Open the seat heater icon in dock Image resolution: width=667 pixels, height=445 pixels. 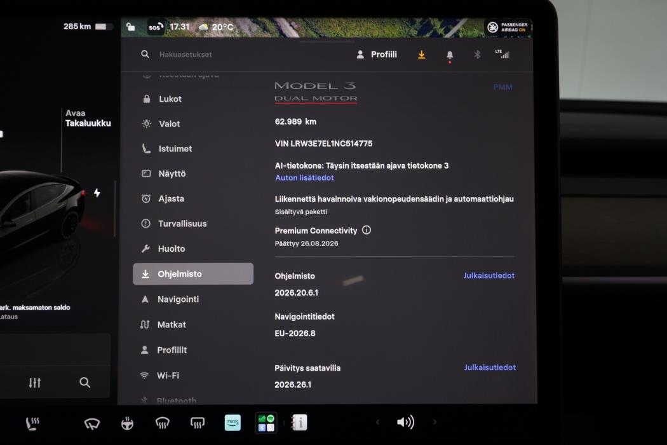32,423
